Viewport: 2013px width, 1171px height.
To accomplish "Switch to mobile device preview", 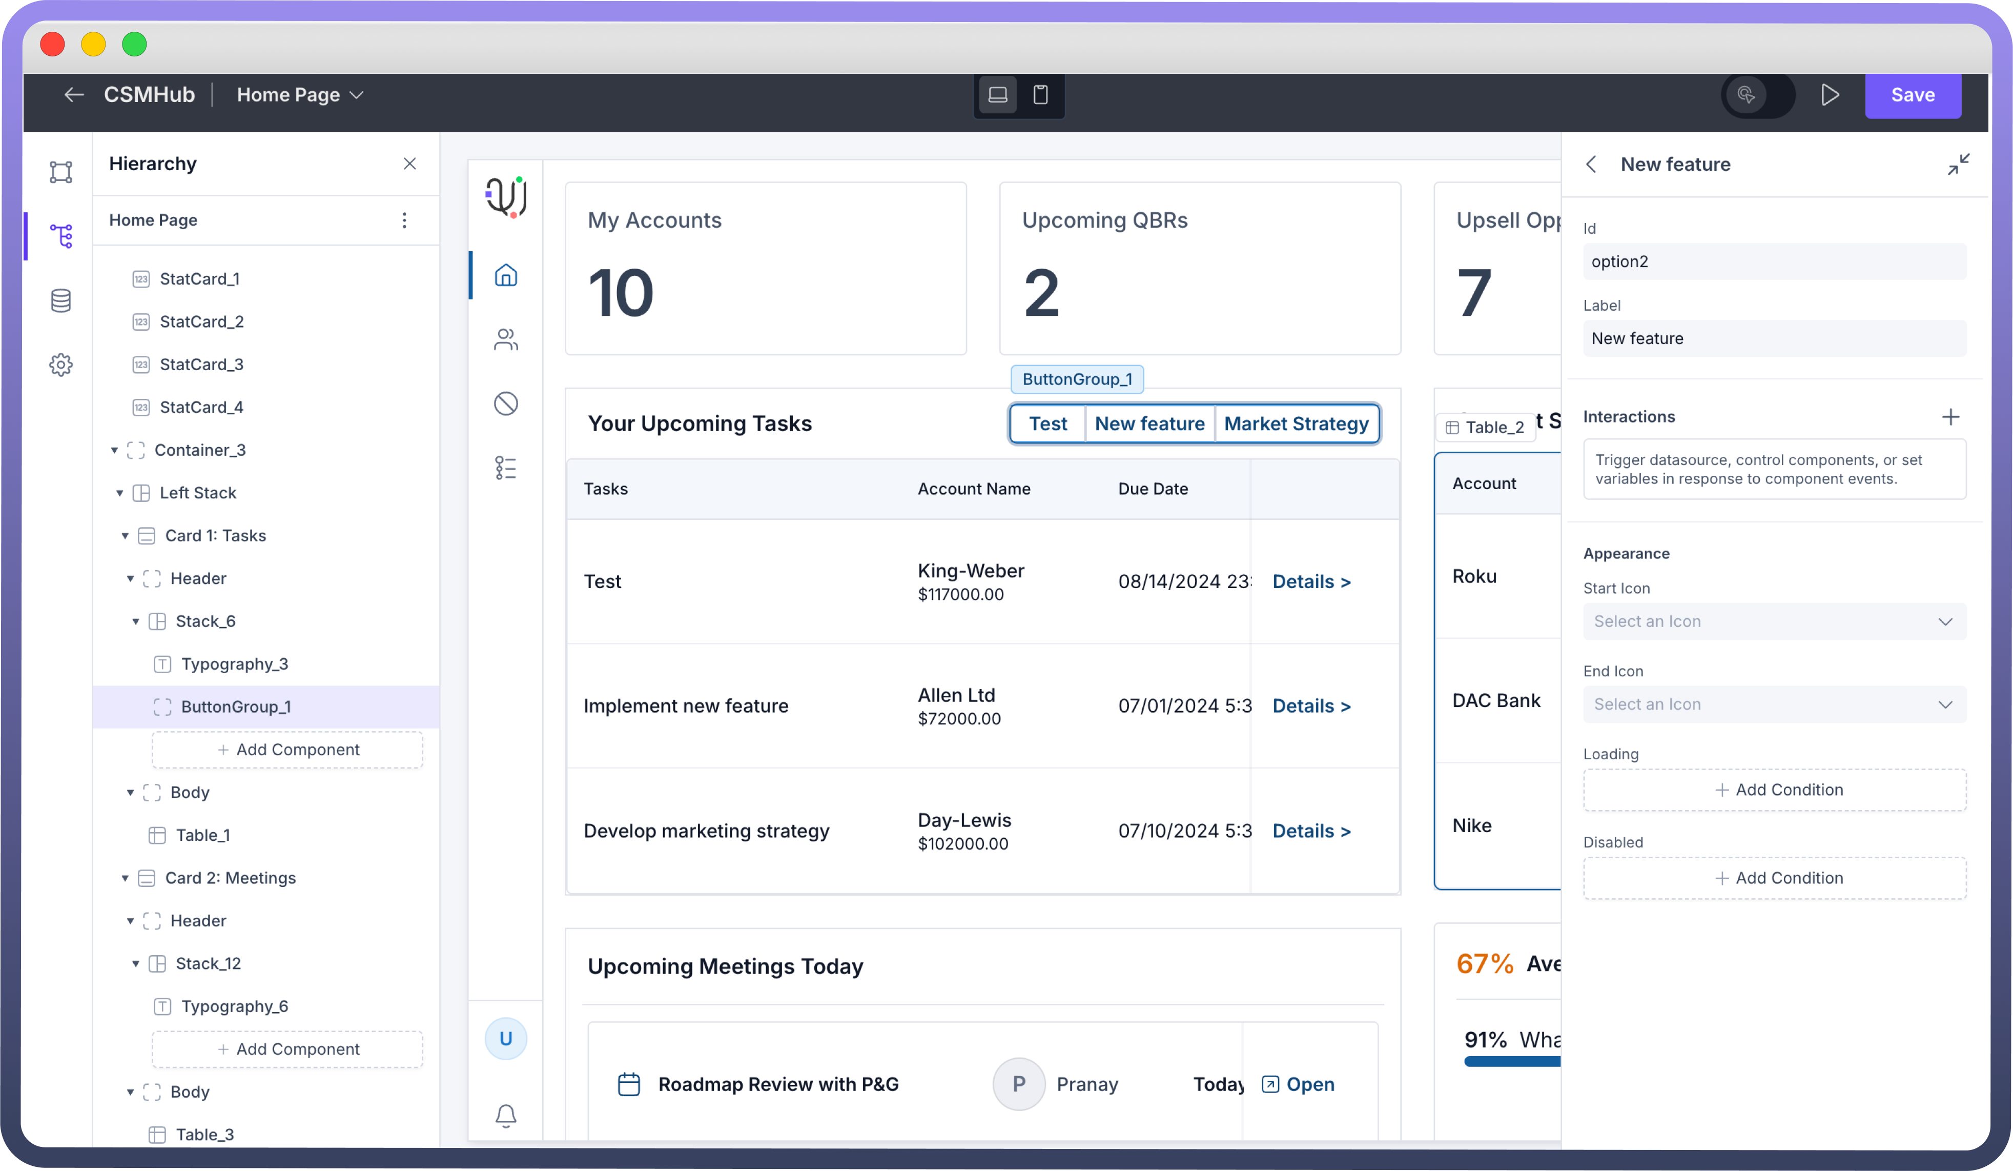I will [1040, 95].
